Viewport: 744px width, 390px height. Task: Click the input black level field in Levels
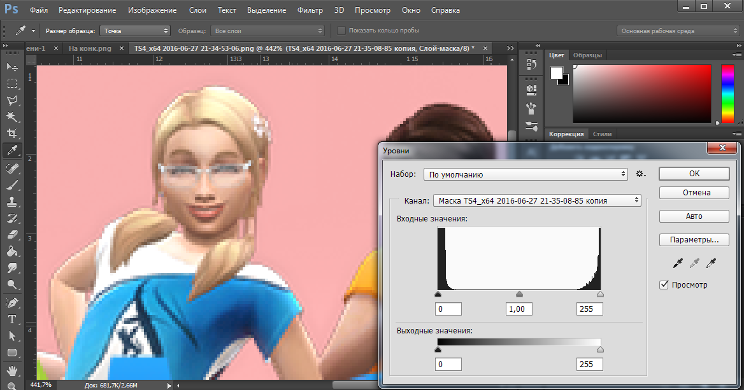(x=448, y=309)
